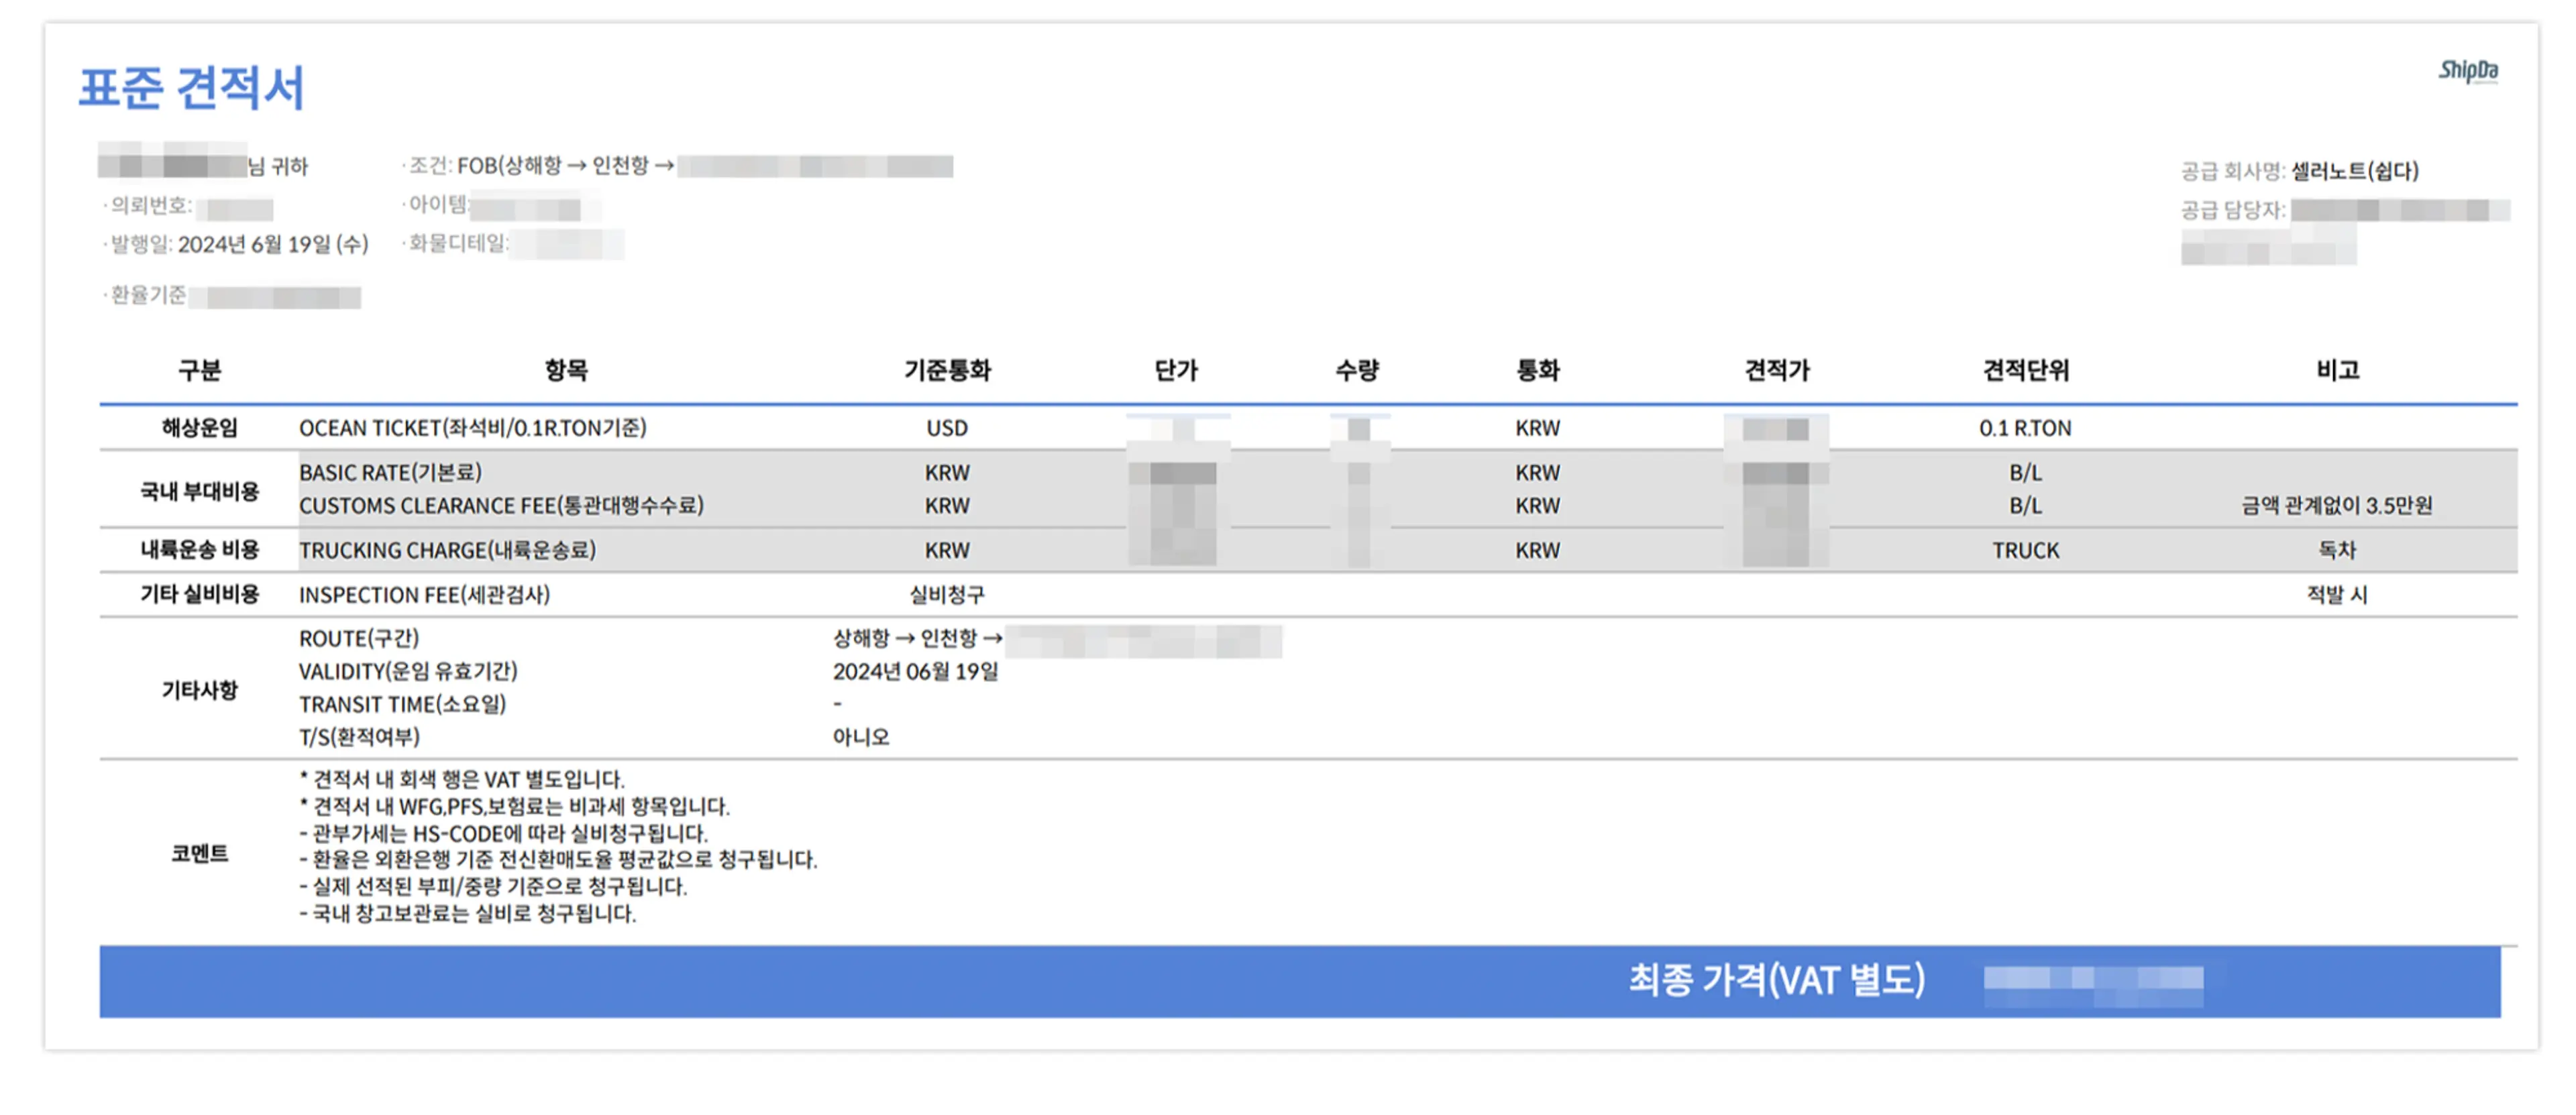
Task: Click the 'OCEAN TICKET(좌석비/0.1R.TON기준)' item
Action: tap(473, 428)
